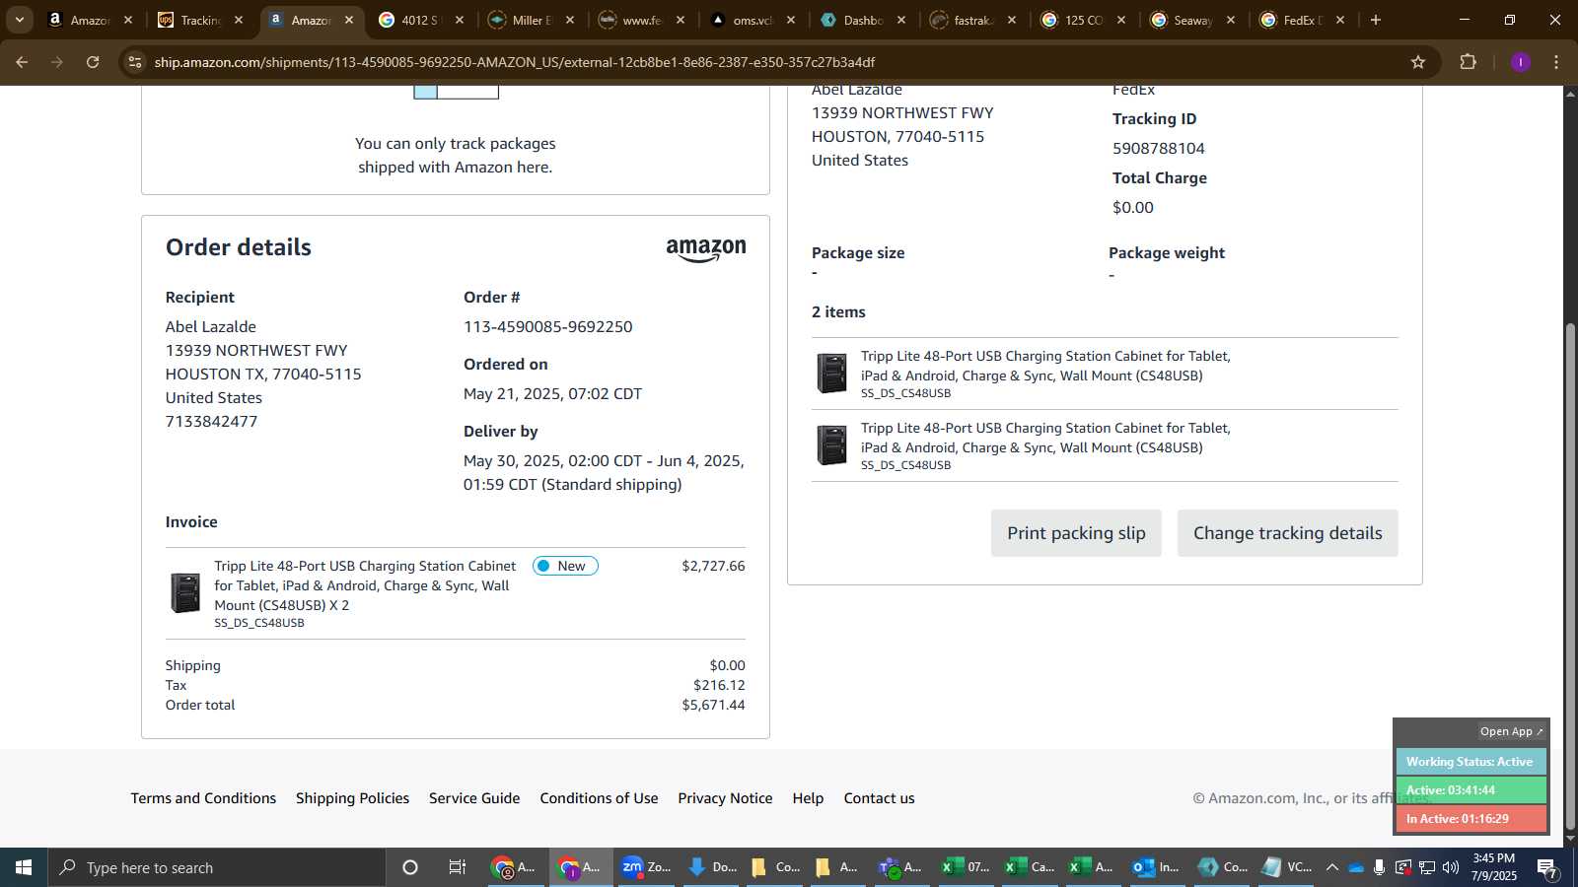1578x887 pixels.
Task: Open Zoom app on taskbar
Action: 646,867
